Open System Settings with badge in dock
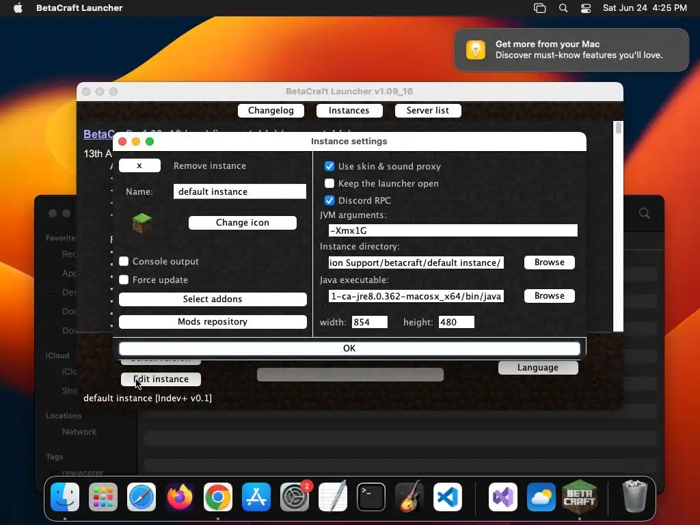The image size is (700, 525). 295,496
